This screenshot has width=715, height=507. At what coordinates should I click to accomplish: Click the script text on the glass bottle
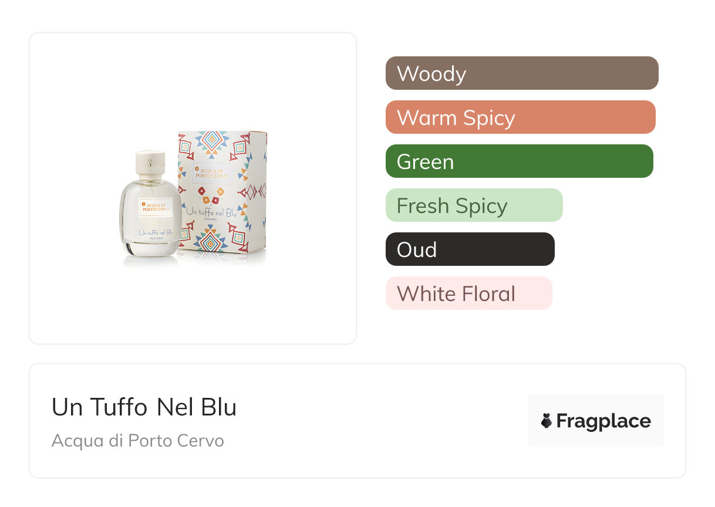point(156,233)
